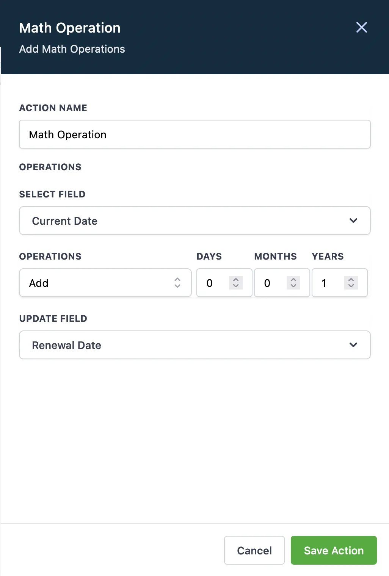
Task: Focus the Years number input
Action: click(328, 283)
